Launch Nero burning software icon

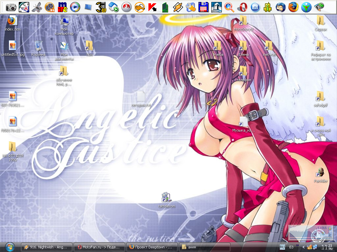(127, 8)
